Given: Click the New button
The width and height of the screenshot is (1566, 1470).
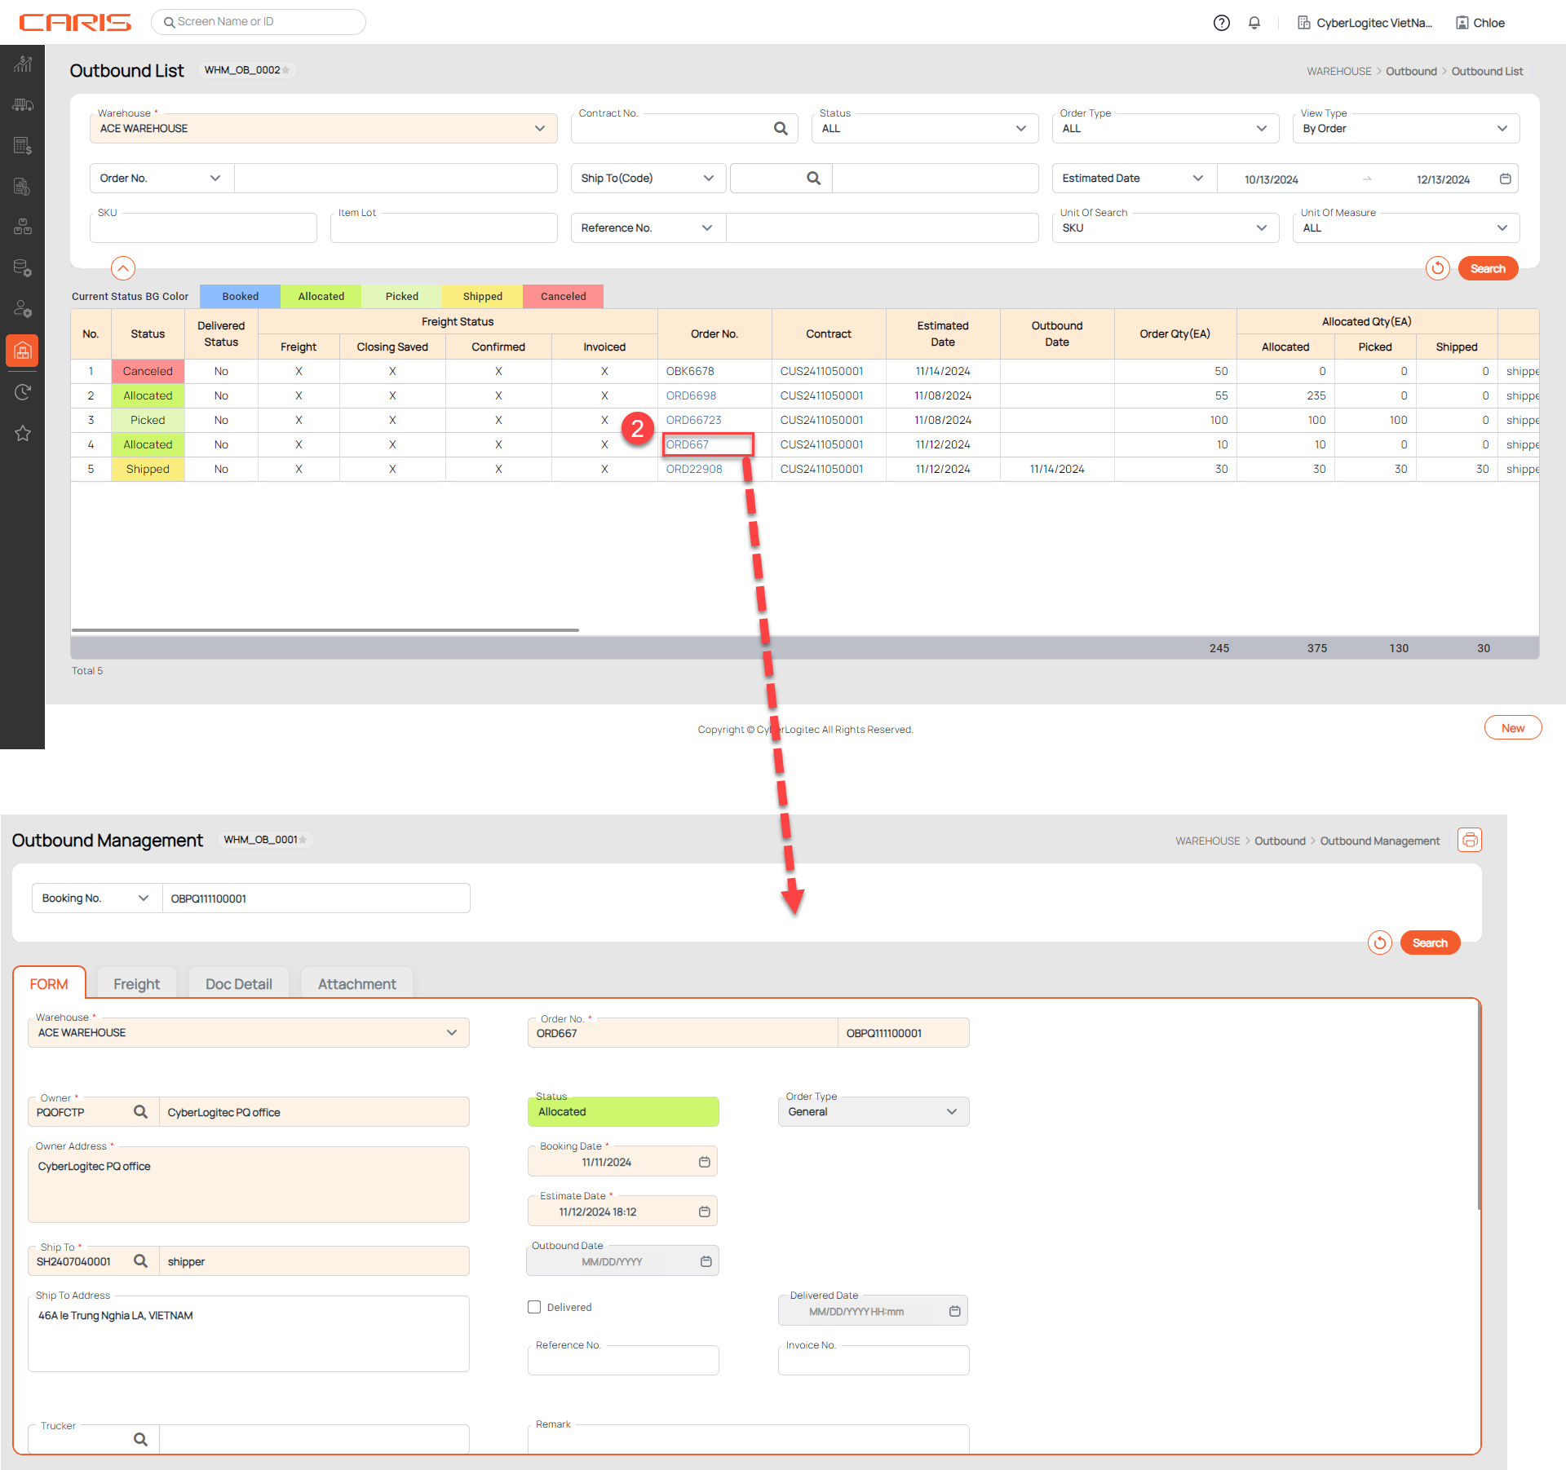Looking at the screenshot, I should click(x=1512, y=728).
